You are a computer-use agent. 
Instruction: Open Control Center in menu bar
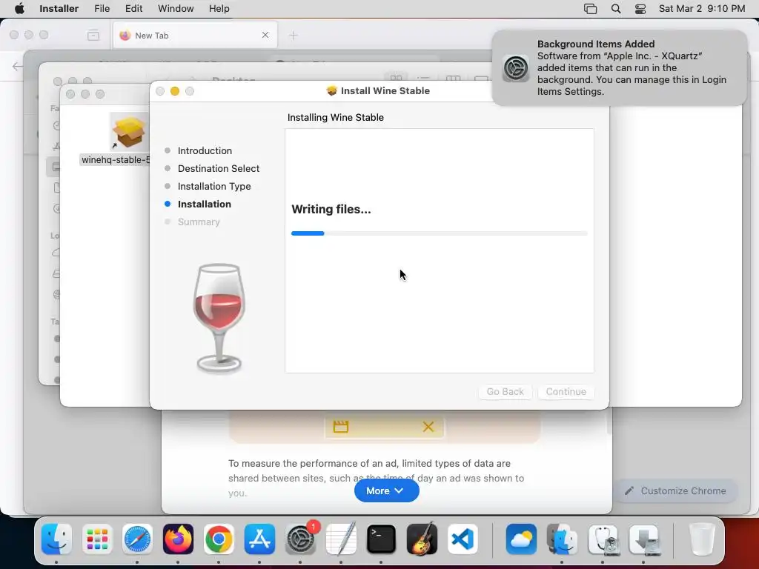coord(640,9)
